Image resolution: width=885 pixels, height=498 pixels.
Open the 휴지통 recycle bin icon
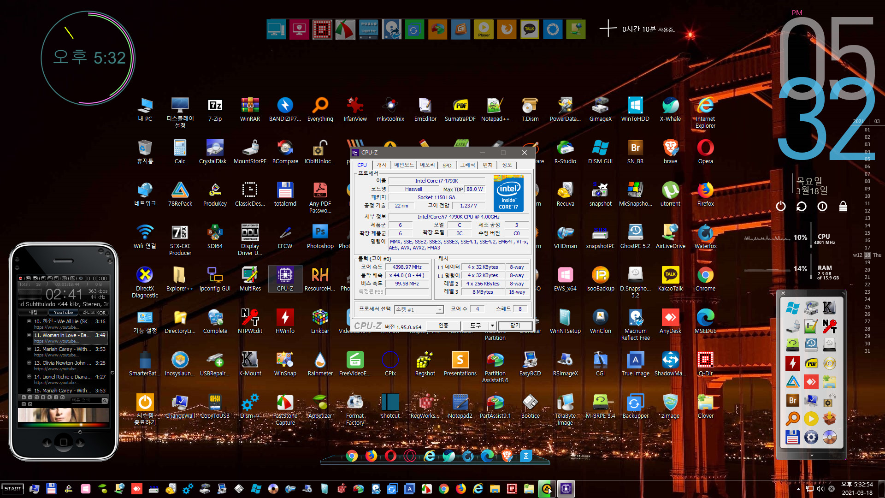click(145, 152)
